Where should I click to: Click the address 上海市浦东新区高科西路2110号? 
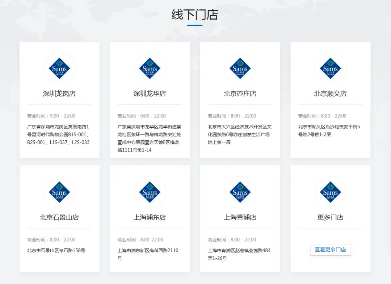click(x=148, y=254)
